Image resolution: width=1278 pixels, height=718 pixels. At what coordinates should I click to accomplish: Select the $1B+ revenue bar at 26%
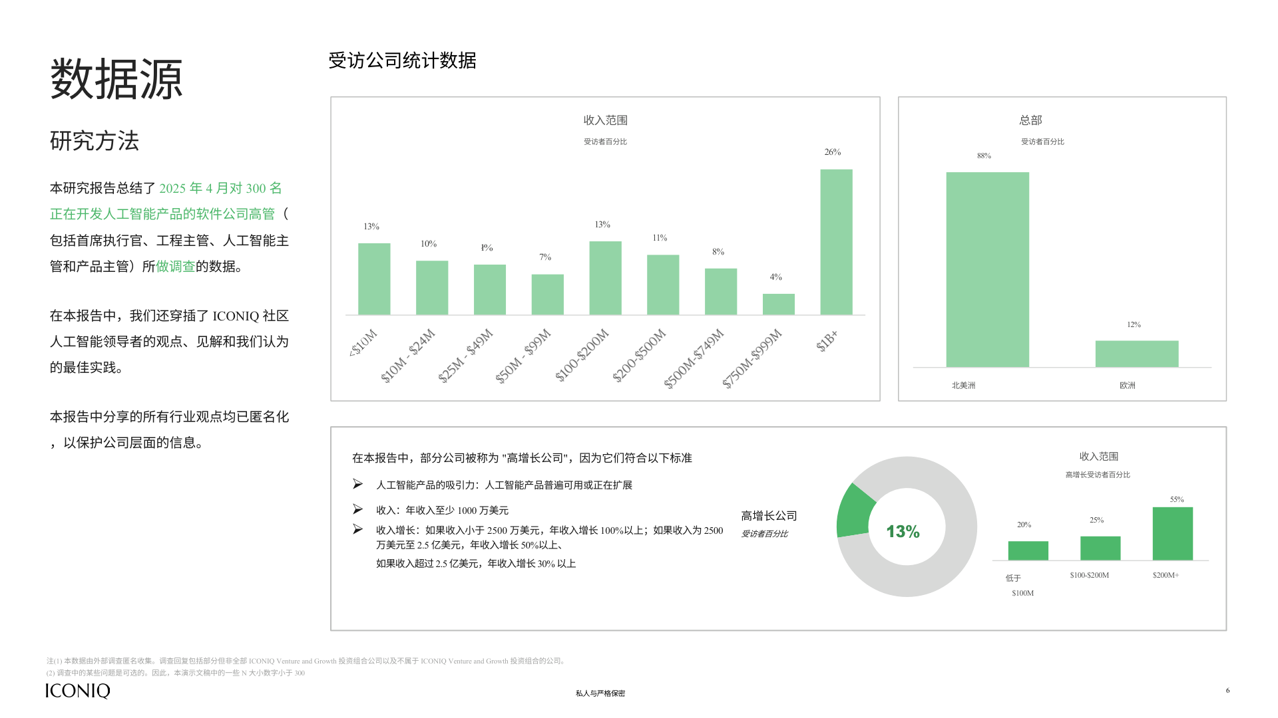[x=836, y=242]
